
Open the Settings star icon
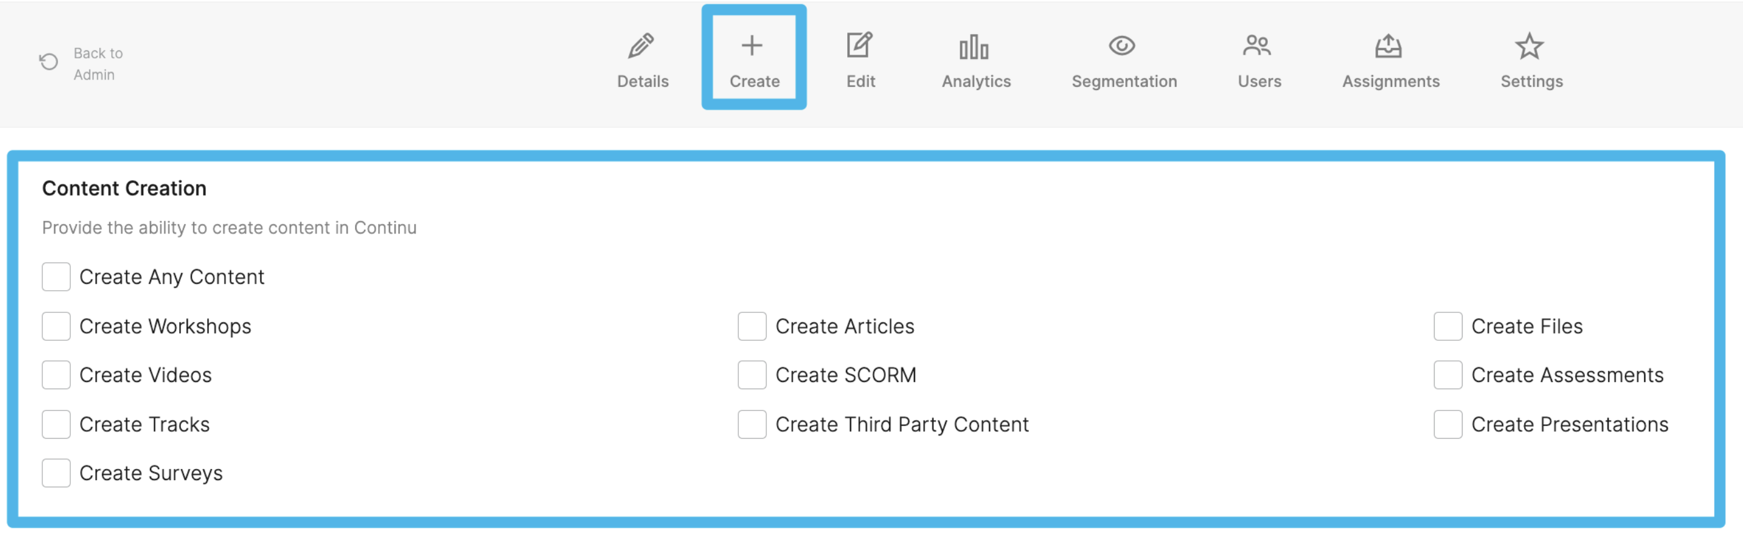coord(1528,46)
